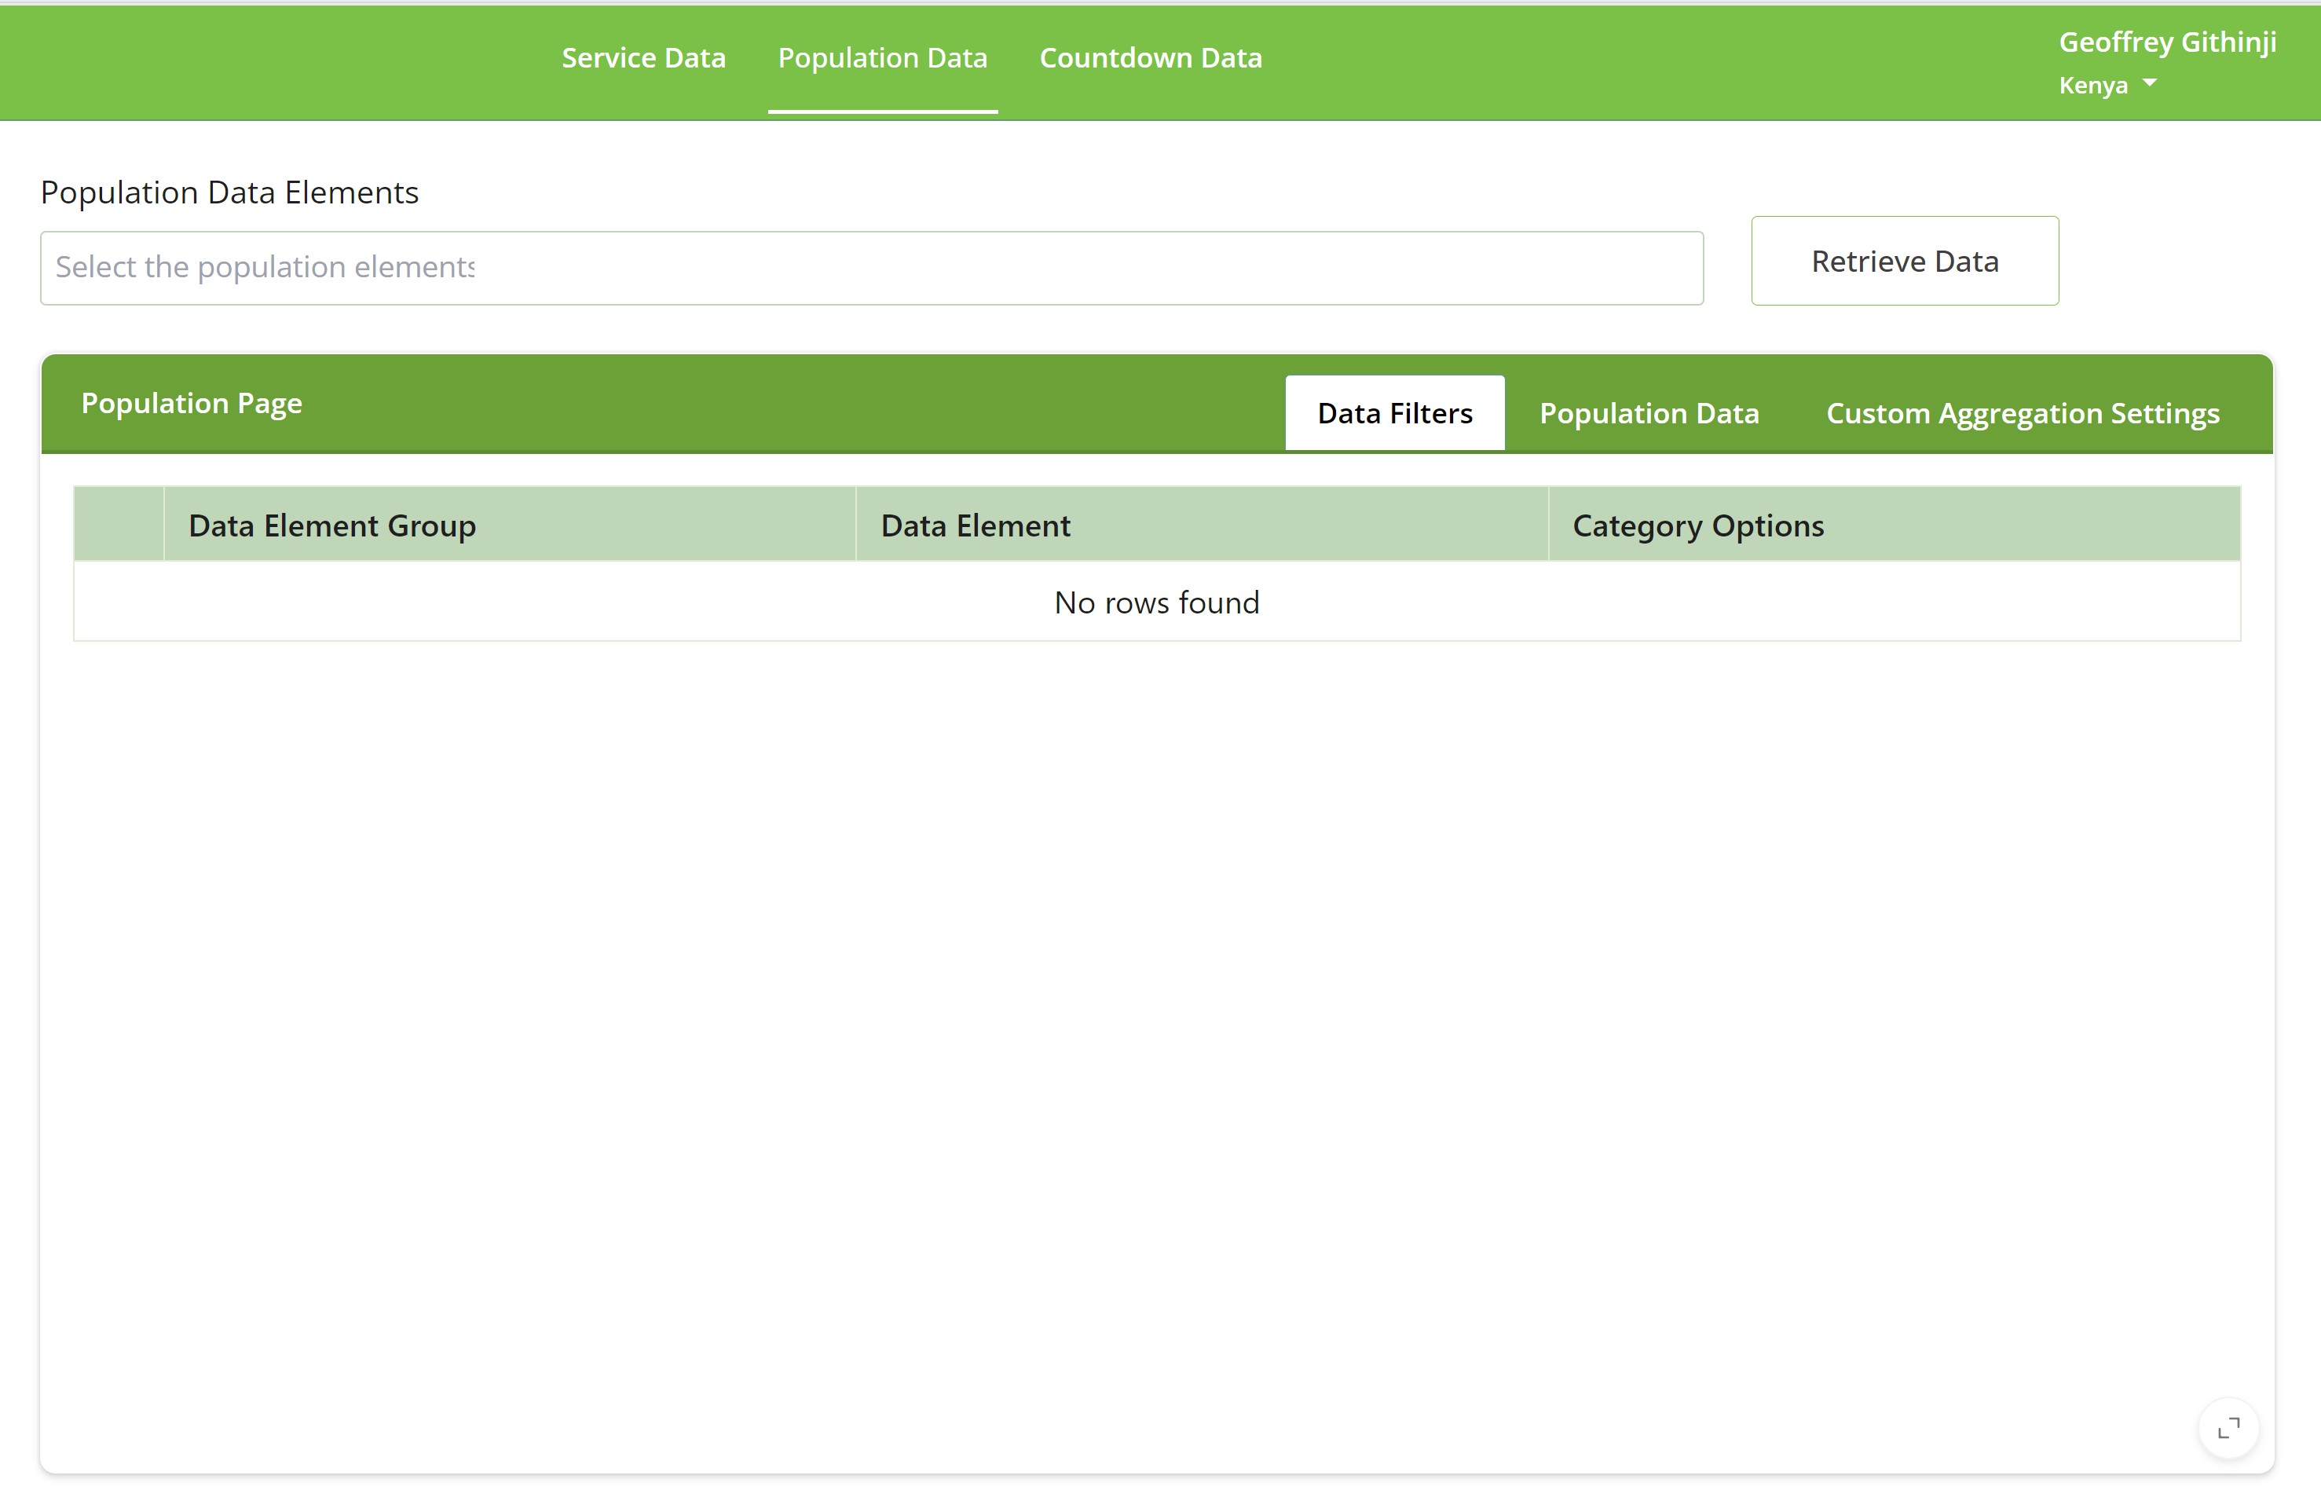Click the No rows found table row
This screenshot has width=2321, height=1512.
pos(1155,602)
